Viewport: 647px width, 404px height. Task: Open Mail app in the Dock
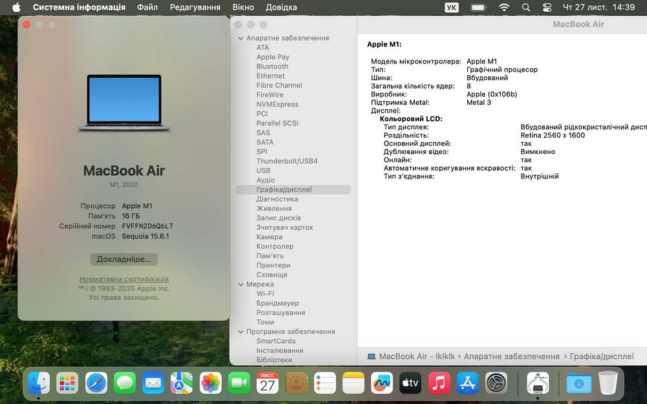pos(153,383)
